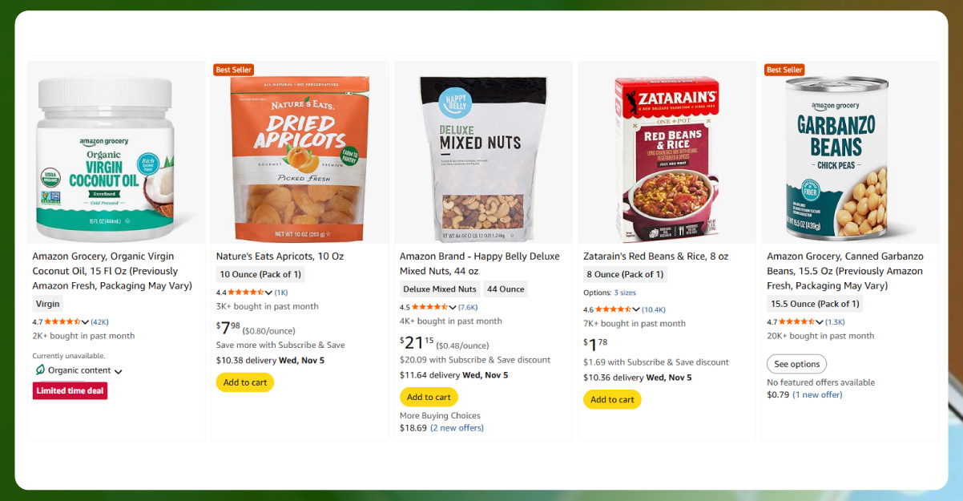
Task: Click the Best Seller badge on Dried Apricots
Action: 233,70
